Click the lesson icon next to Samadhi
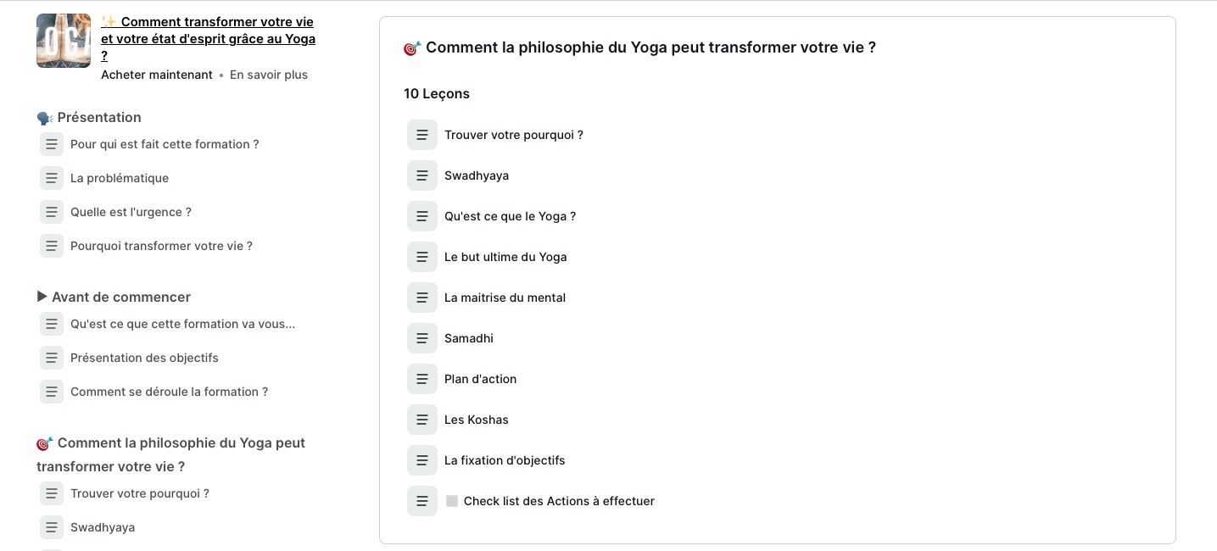Screen dimensions: 1217x551 tap(422, 338)
